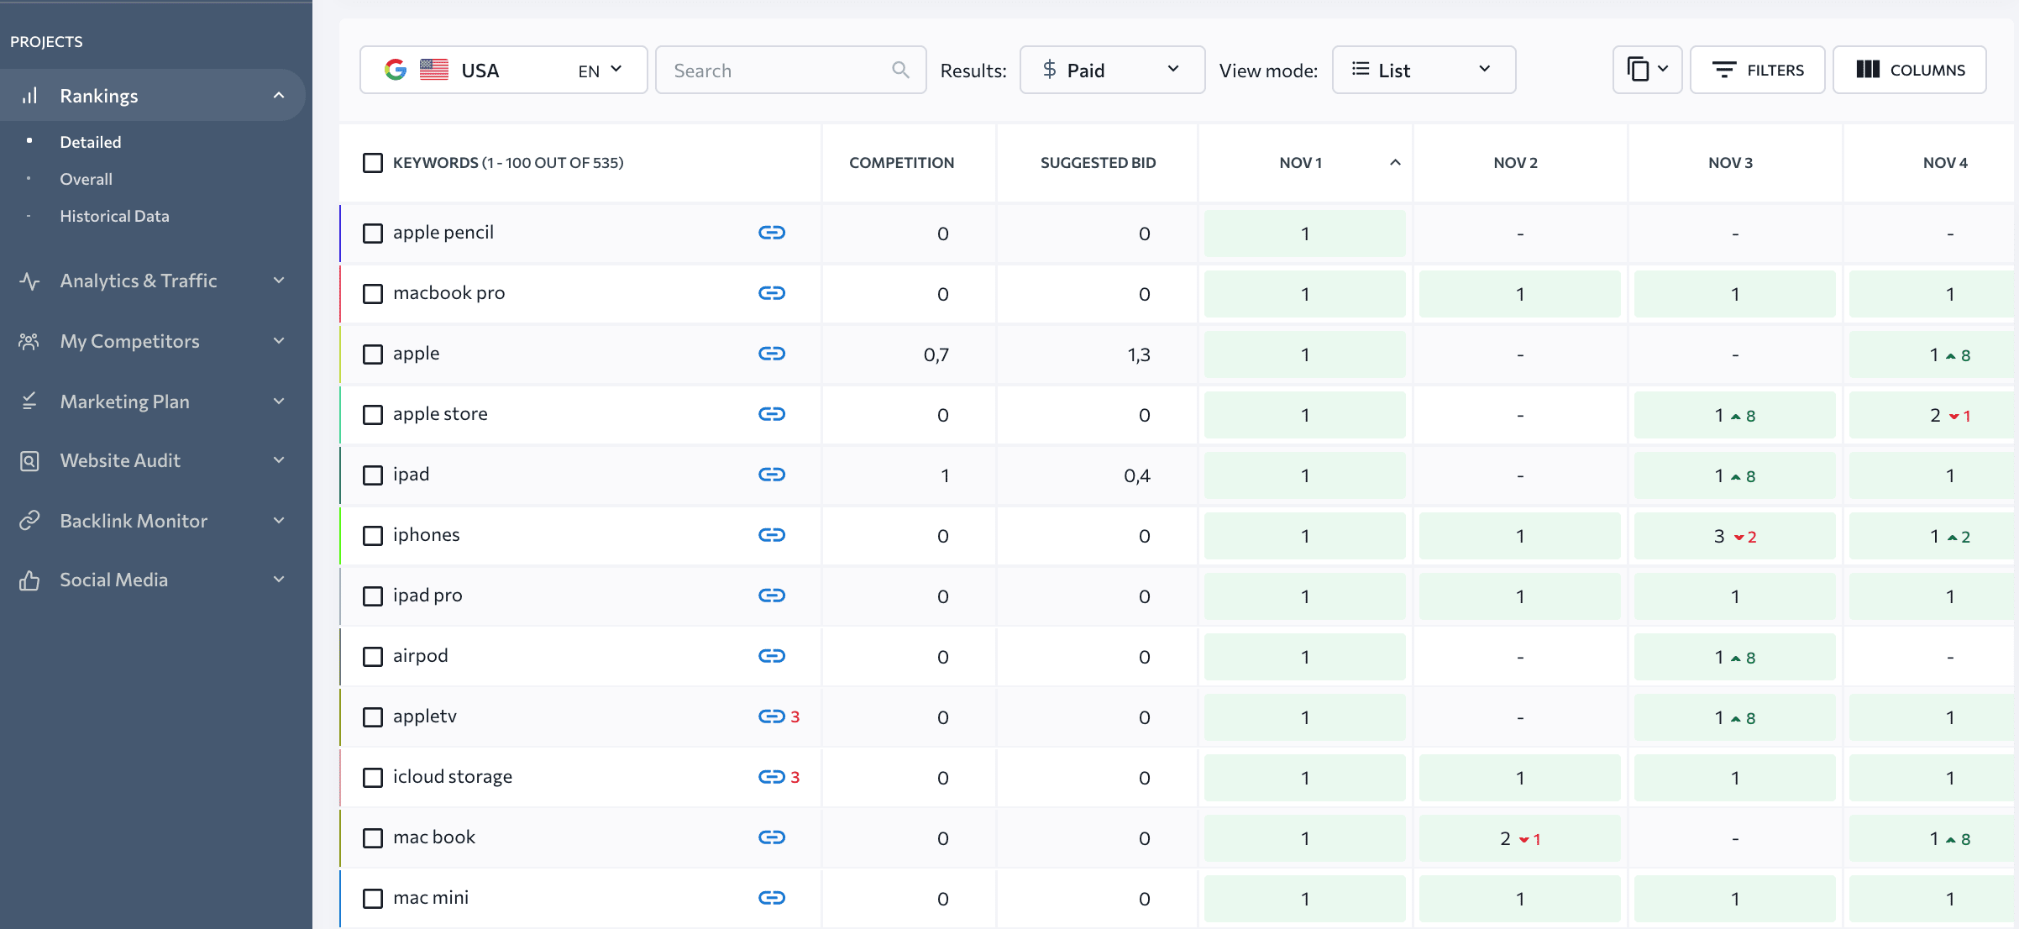The image size is (2019, 929).
Task: Click into the Search input field
Action: pos(790,70)
